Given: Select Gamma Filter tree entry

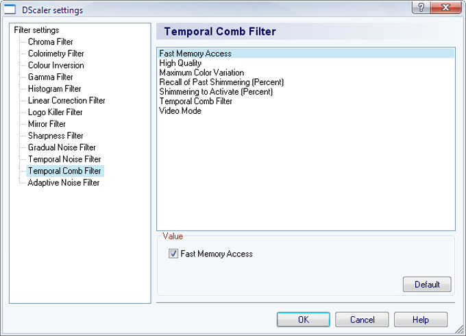Looking at the screenshot, I should [x=50, y=77].
